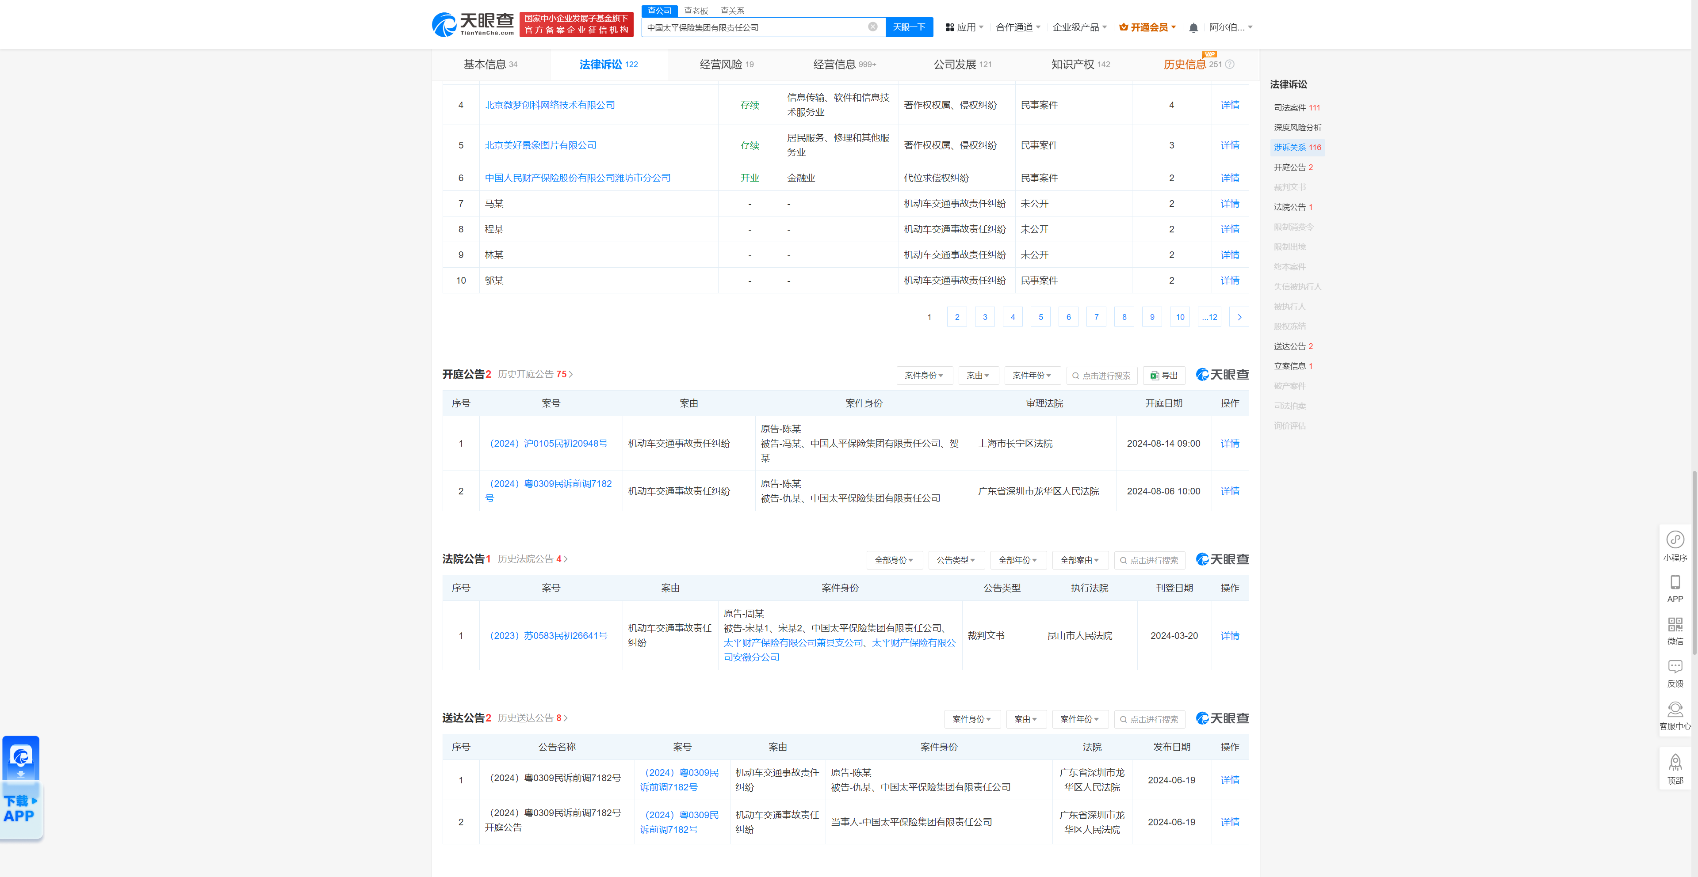Screen dimensions: 1698x877
Task: Click 开庭公告 search field 点击进行搜索
Action: [x=1101, y=375]
